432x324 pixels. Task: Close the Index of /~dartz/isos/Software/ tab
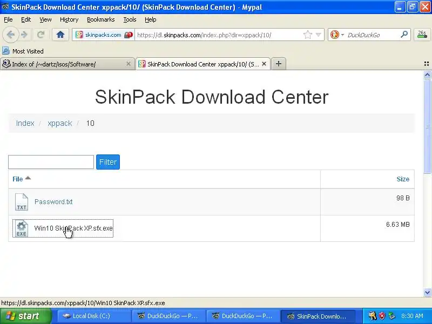(x=128, y=64)
